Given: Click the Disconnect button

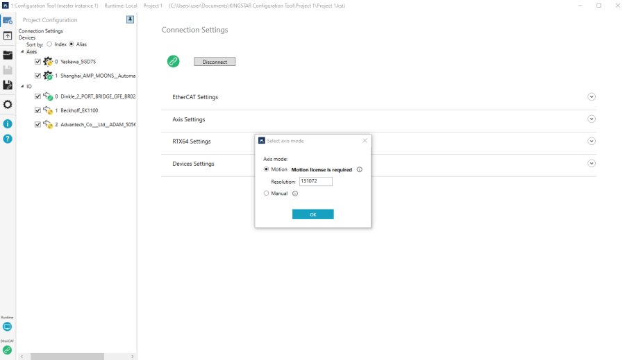Looking at the screenshot, I should pyautogui.click(x=215, y=62).
